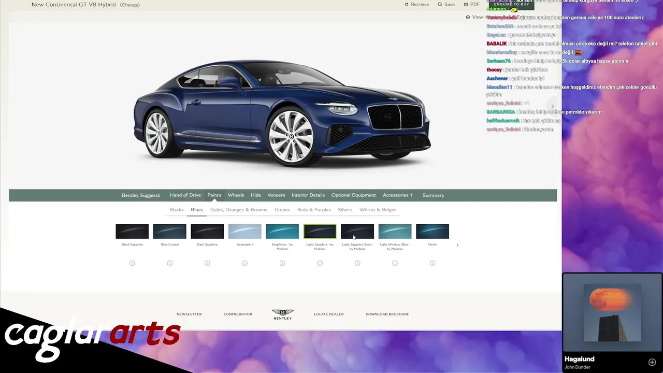The image size is (663, 373).
Task: Select Light Windsor Blue swatch
Action: 395,232
